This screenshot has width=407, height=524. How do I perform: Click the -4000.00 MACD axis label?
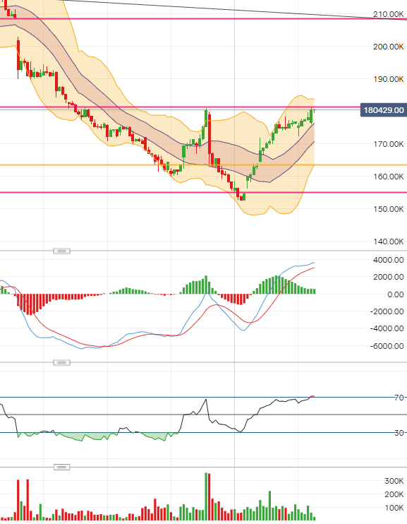(x=387, y=328)
